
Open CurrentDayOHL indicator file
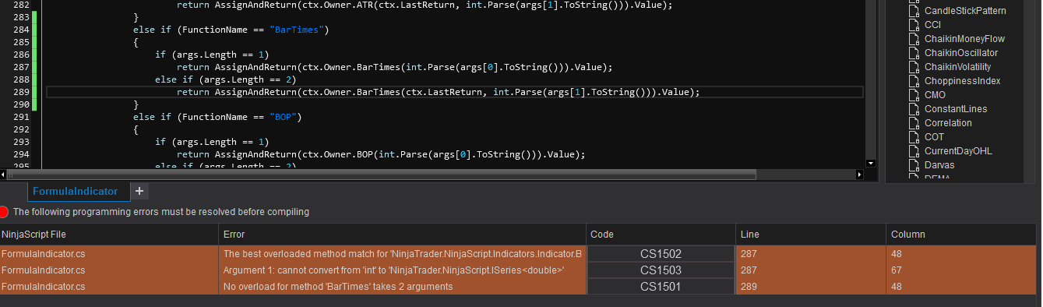[958, 151]
